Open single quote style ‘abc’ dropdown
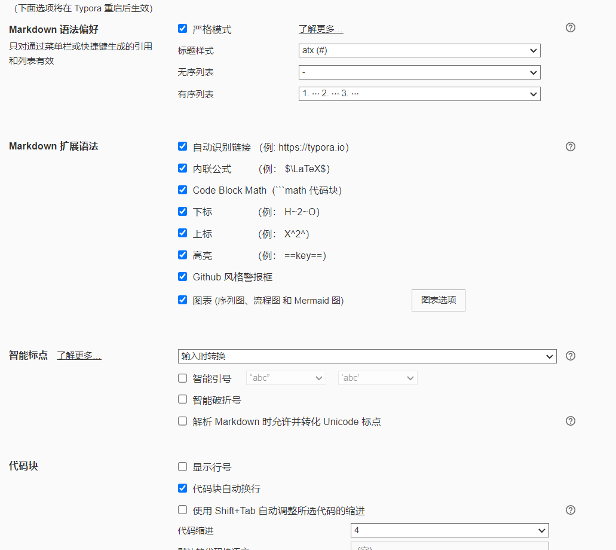Image resolution: width=616 pixels, height=550 pixels. pos(378,378)
